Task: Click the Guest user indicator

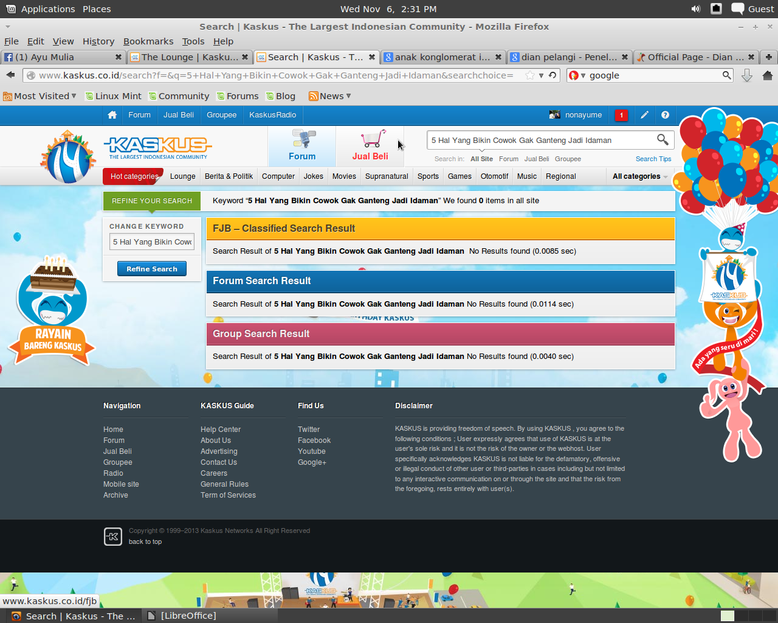Action: [x=752, y=9]
